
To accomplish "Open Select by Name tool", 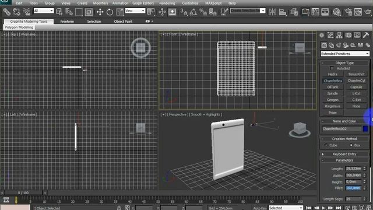I will tap(69, 12).
